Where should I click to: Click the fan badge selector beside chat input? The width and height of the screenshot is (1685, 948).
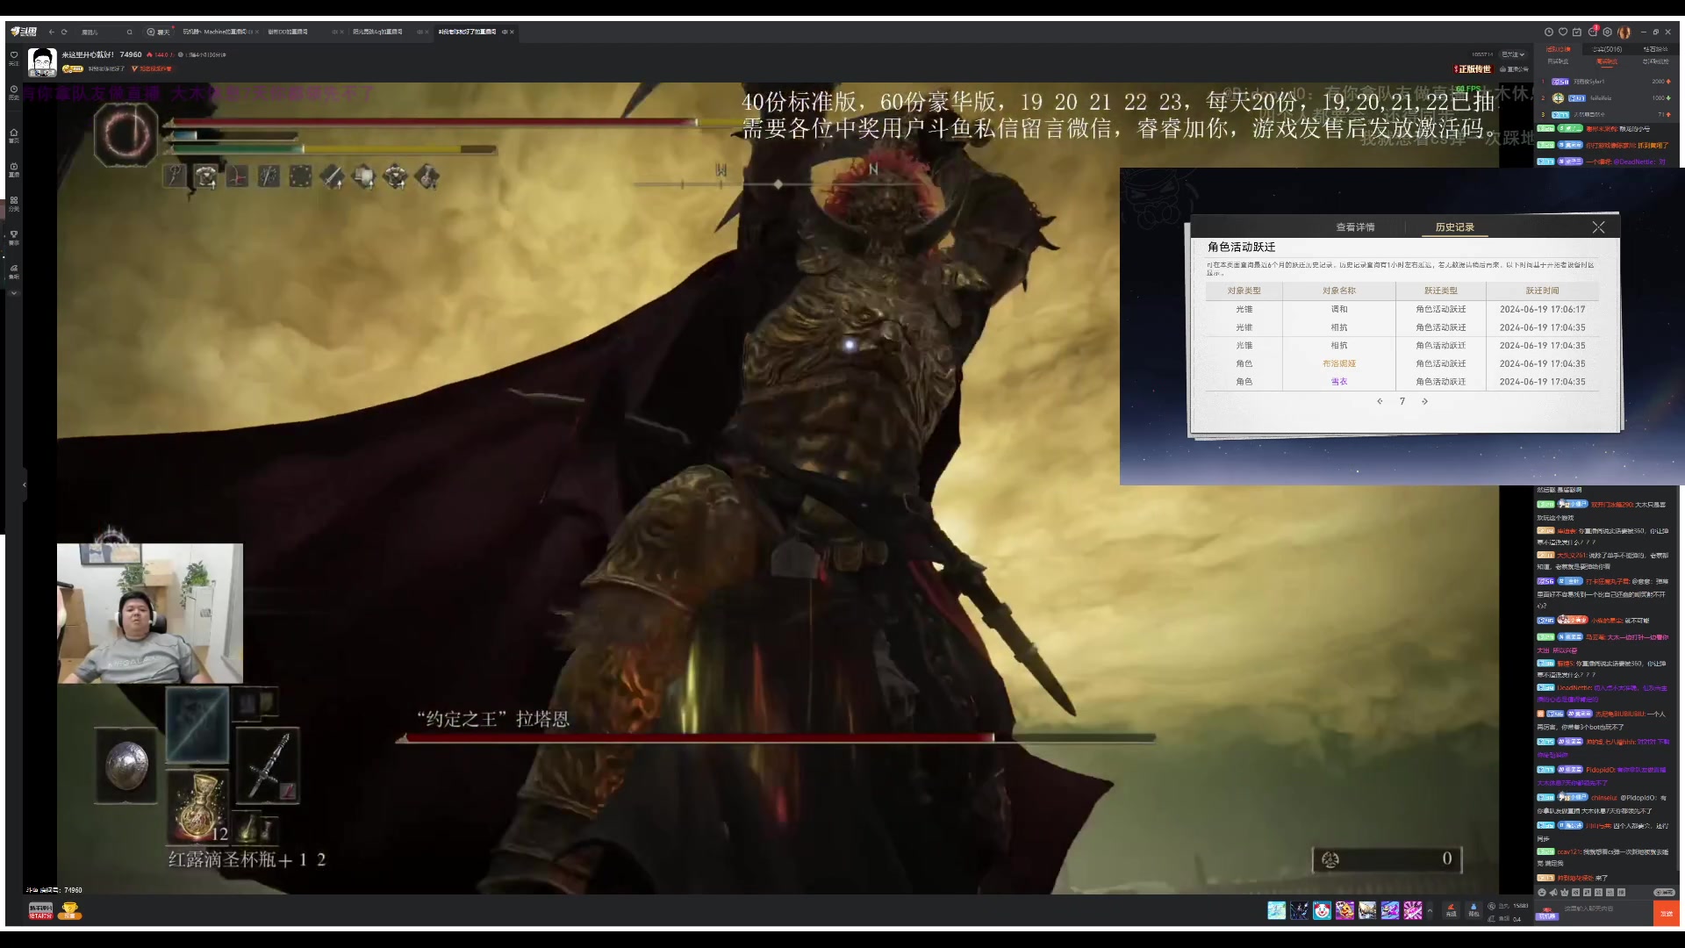click(x=1547, y=914)
